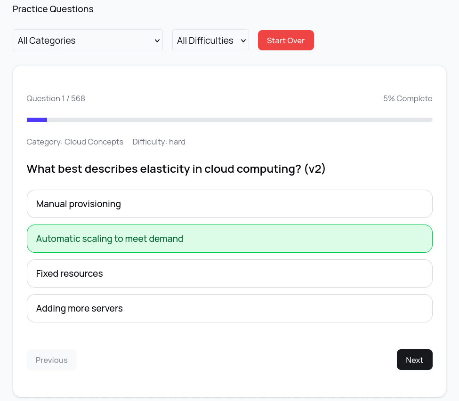Click the 'Practice Questions' page title
The width and height of the screenshot is (459, 401).
click(53, 8)
